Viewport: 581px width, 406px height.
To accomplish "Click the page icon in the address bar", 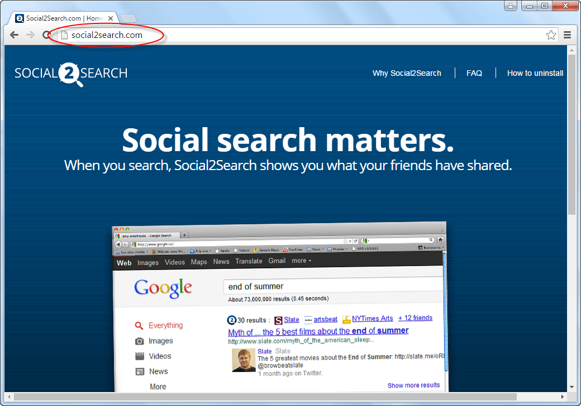I will [x=64, y=35].
